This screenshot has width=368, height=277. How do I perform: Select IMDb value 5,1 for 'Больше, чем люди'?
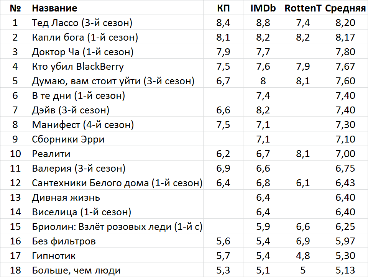263,269
